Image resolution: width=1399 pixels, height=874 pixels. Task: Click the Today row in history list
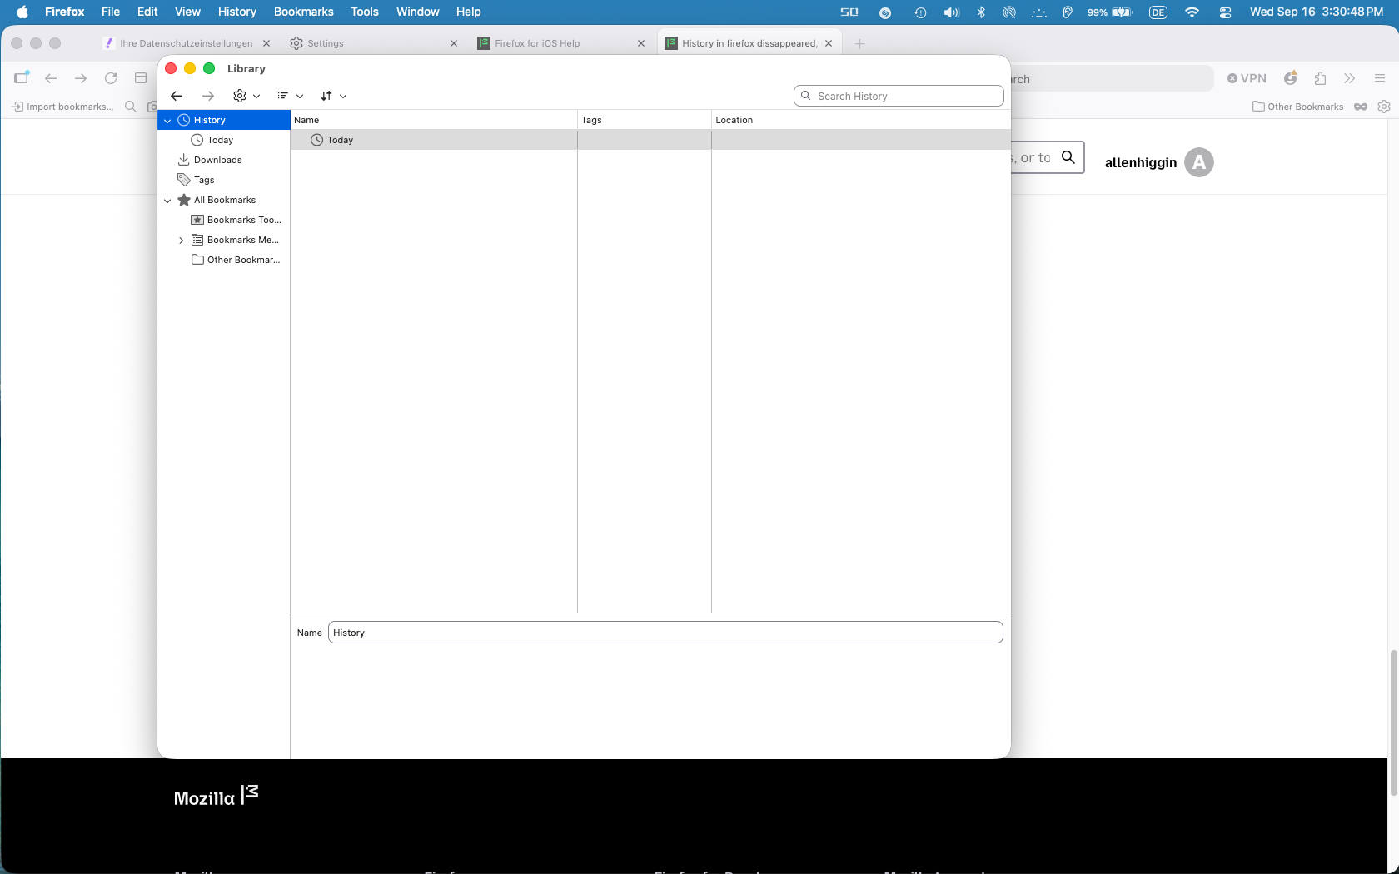(650, 140)
